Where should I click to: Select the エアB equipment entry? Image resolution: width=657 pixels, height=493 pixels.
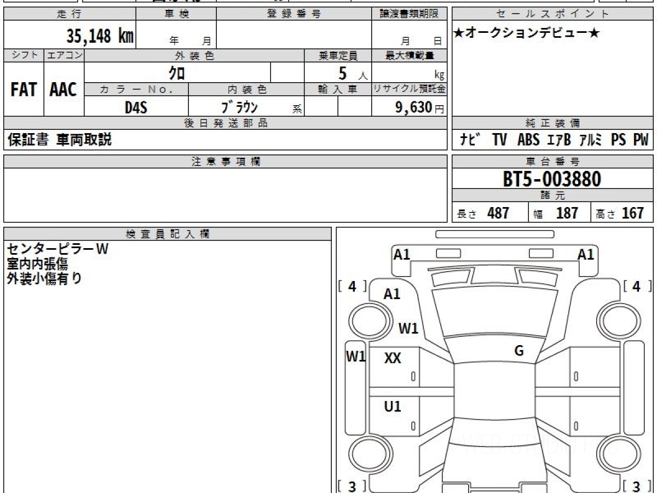[x=559, y=140]
